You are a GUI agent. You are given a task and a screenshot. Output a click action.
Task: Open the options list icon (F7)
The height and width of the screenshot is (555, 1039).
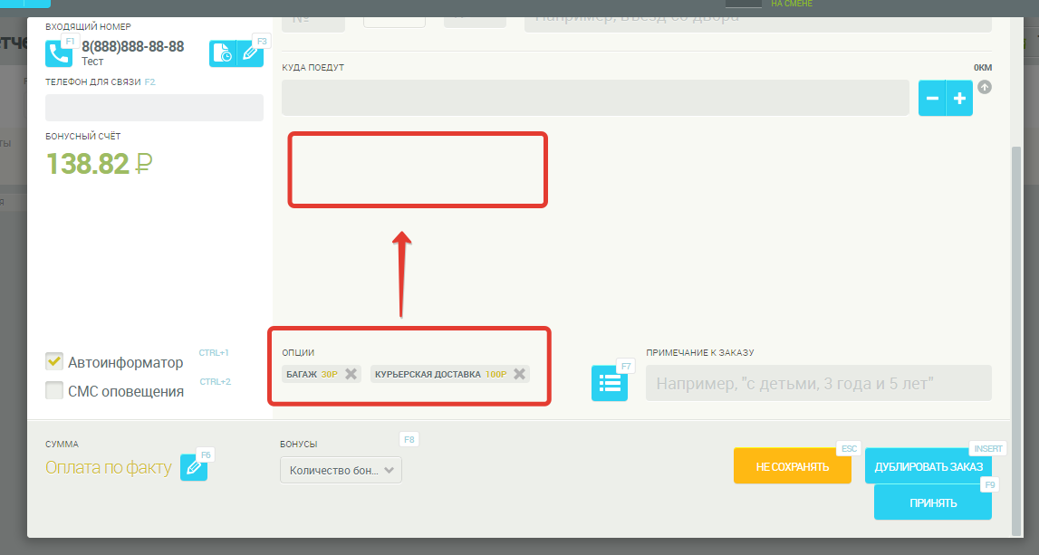coord(609,383)
